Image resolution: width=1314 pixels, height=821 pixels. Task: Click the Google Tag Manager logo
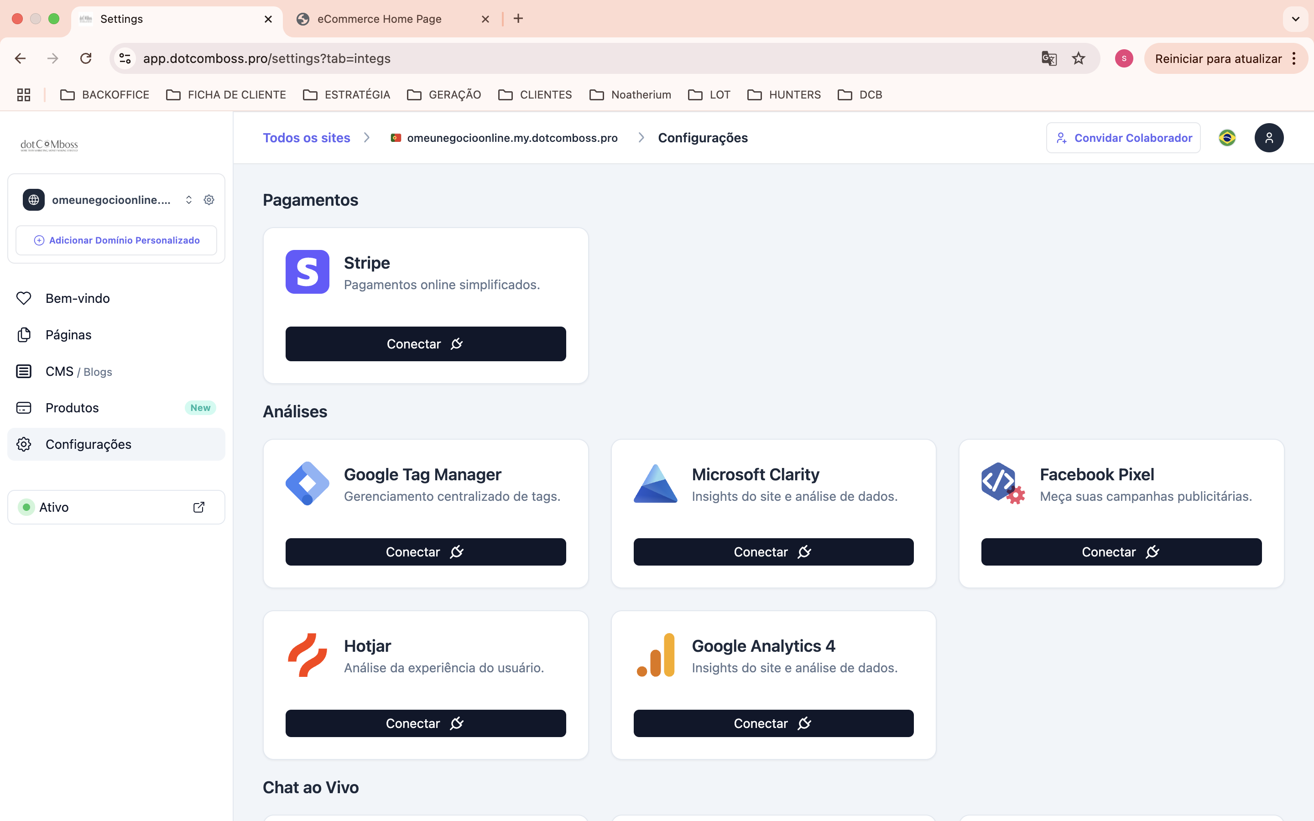pyautogui.click(x=308, y=483)
